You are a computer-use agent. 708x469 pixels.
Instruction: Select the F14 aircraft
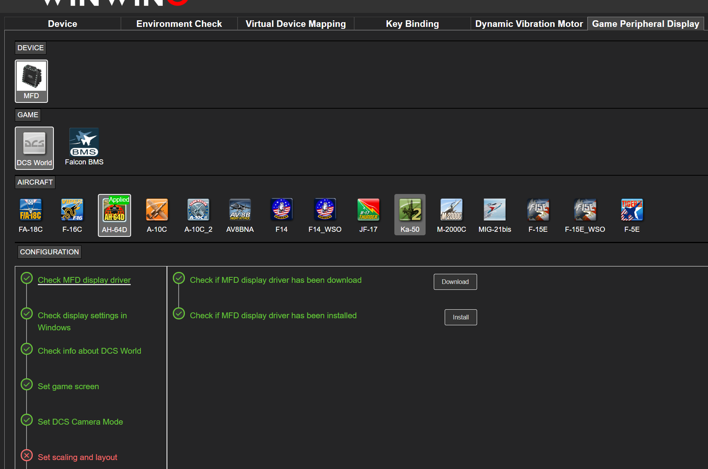coord(282,215)
